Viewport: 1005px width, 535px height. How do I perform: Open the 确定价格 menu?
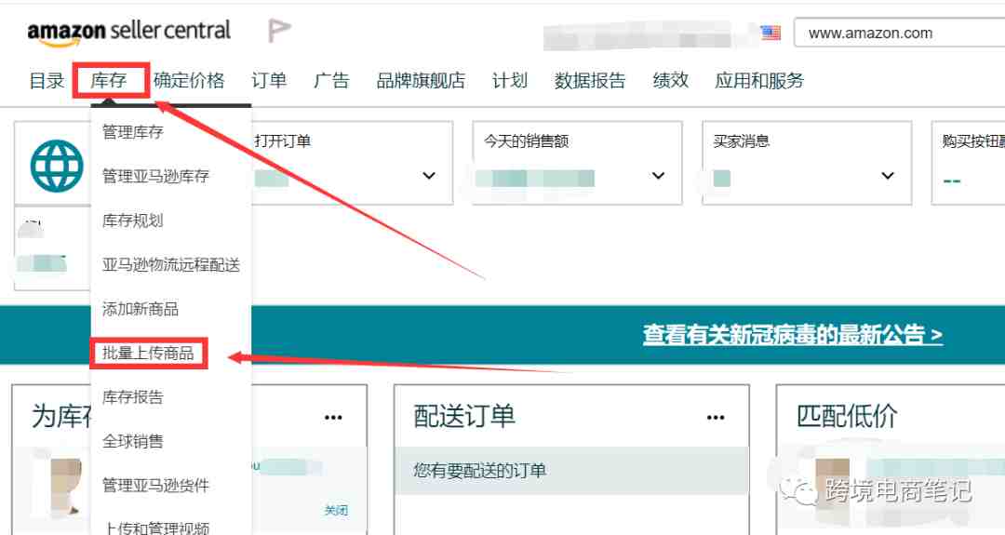coord(189,81)
